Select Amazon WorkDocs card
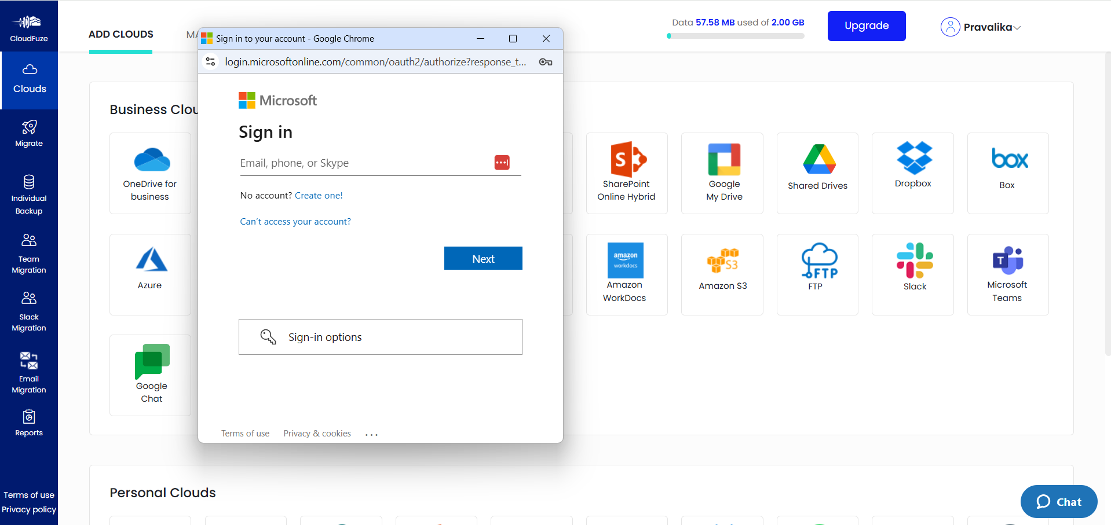1111x525 pixels. [x=627, y=274]
